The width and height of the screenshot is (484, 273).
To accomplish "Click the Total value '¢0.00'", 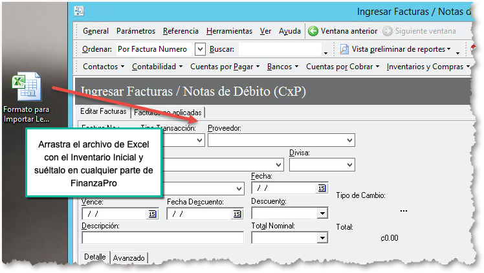I will pyautogui.click(x=390, y=238).
